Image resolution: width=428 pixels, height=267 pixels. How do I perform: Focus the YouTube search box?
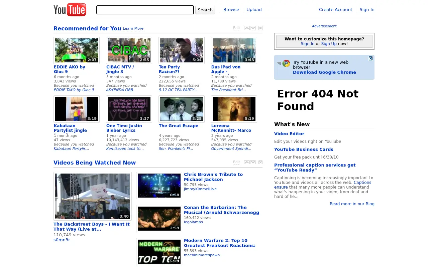145,10
